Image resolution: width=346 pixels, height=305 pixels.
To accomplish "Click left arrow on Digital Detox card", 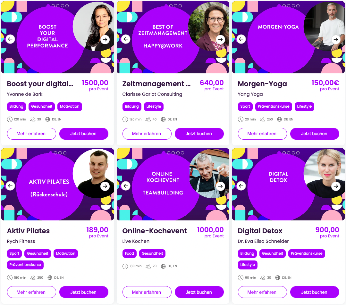I will [241, 186].
